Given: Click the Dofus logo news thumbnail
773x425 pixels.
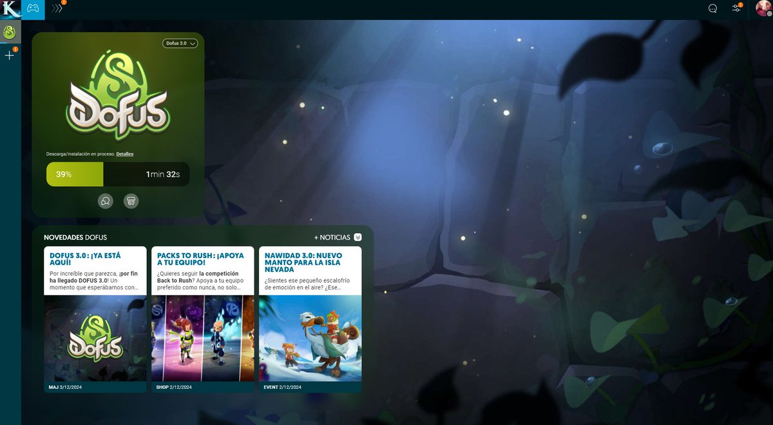Looking at the screenshot, I should tap(95, 338).
